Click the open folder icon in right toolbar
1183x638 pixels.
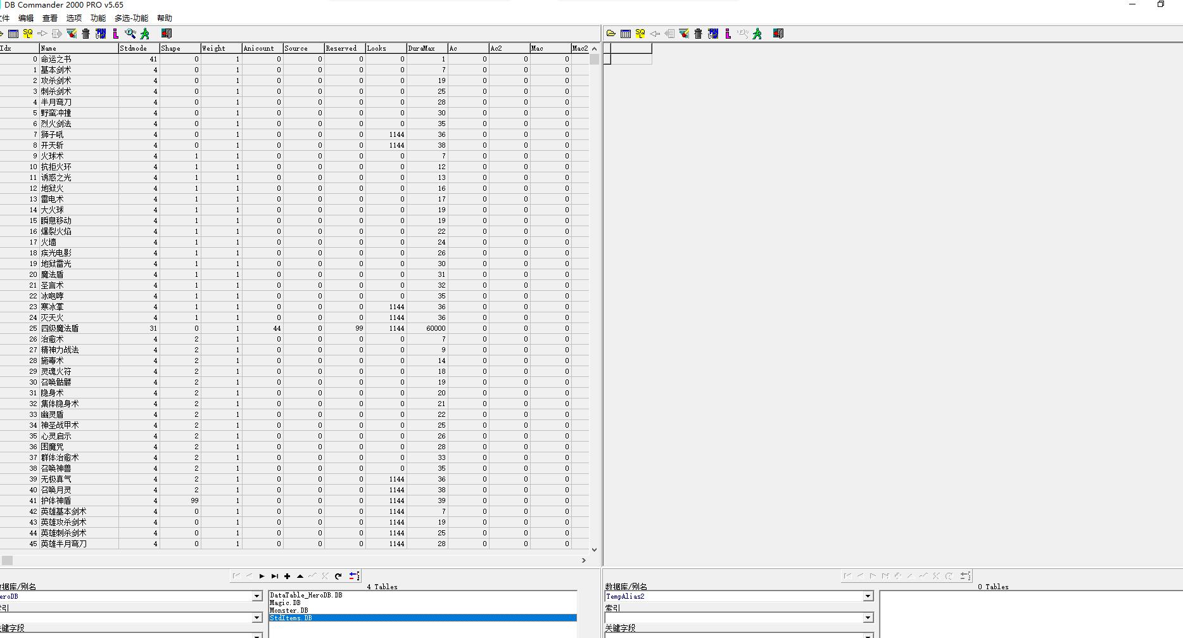click(611, 34)
